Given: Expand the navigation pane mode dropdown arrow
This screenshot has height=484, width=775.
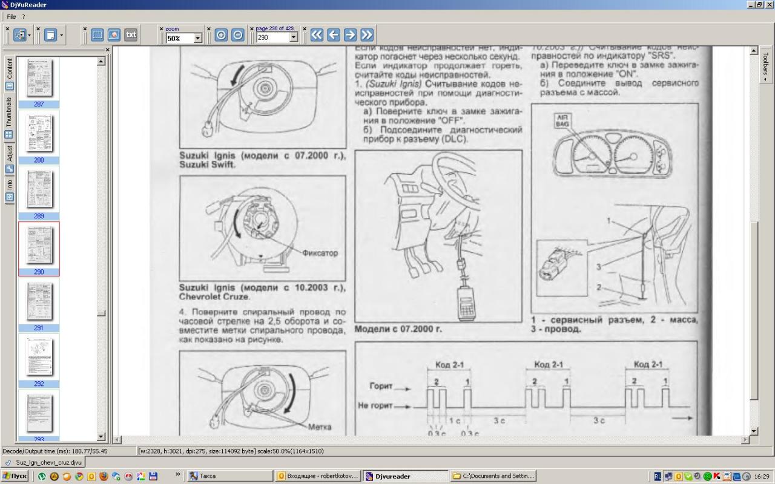Looking at the screenshot, I should pyautogui.click(x=29, y=36).
